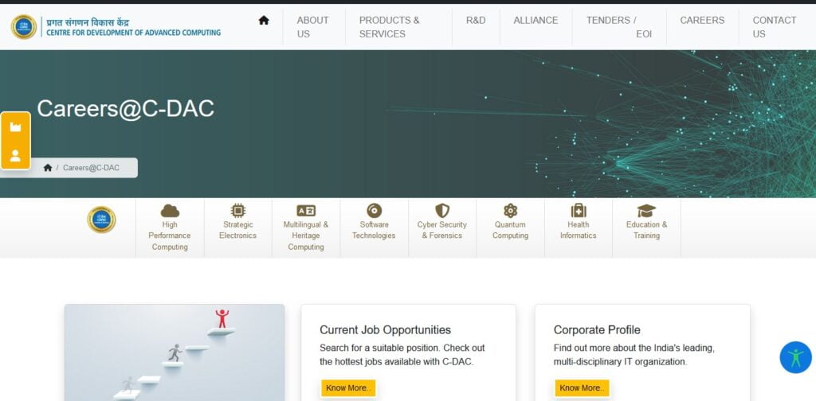Image resolution: width=816 pixels, height=401 pixels.
Task: Click the High Performance Computing cloud icon
Action: click(170, 210)
